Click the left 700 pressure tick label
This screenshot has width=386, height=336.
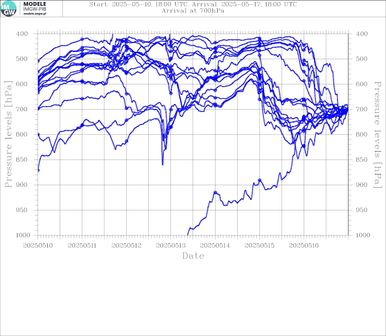(22, 109)
